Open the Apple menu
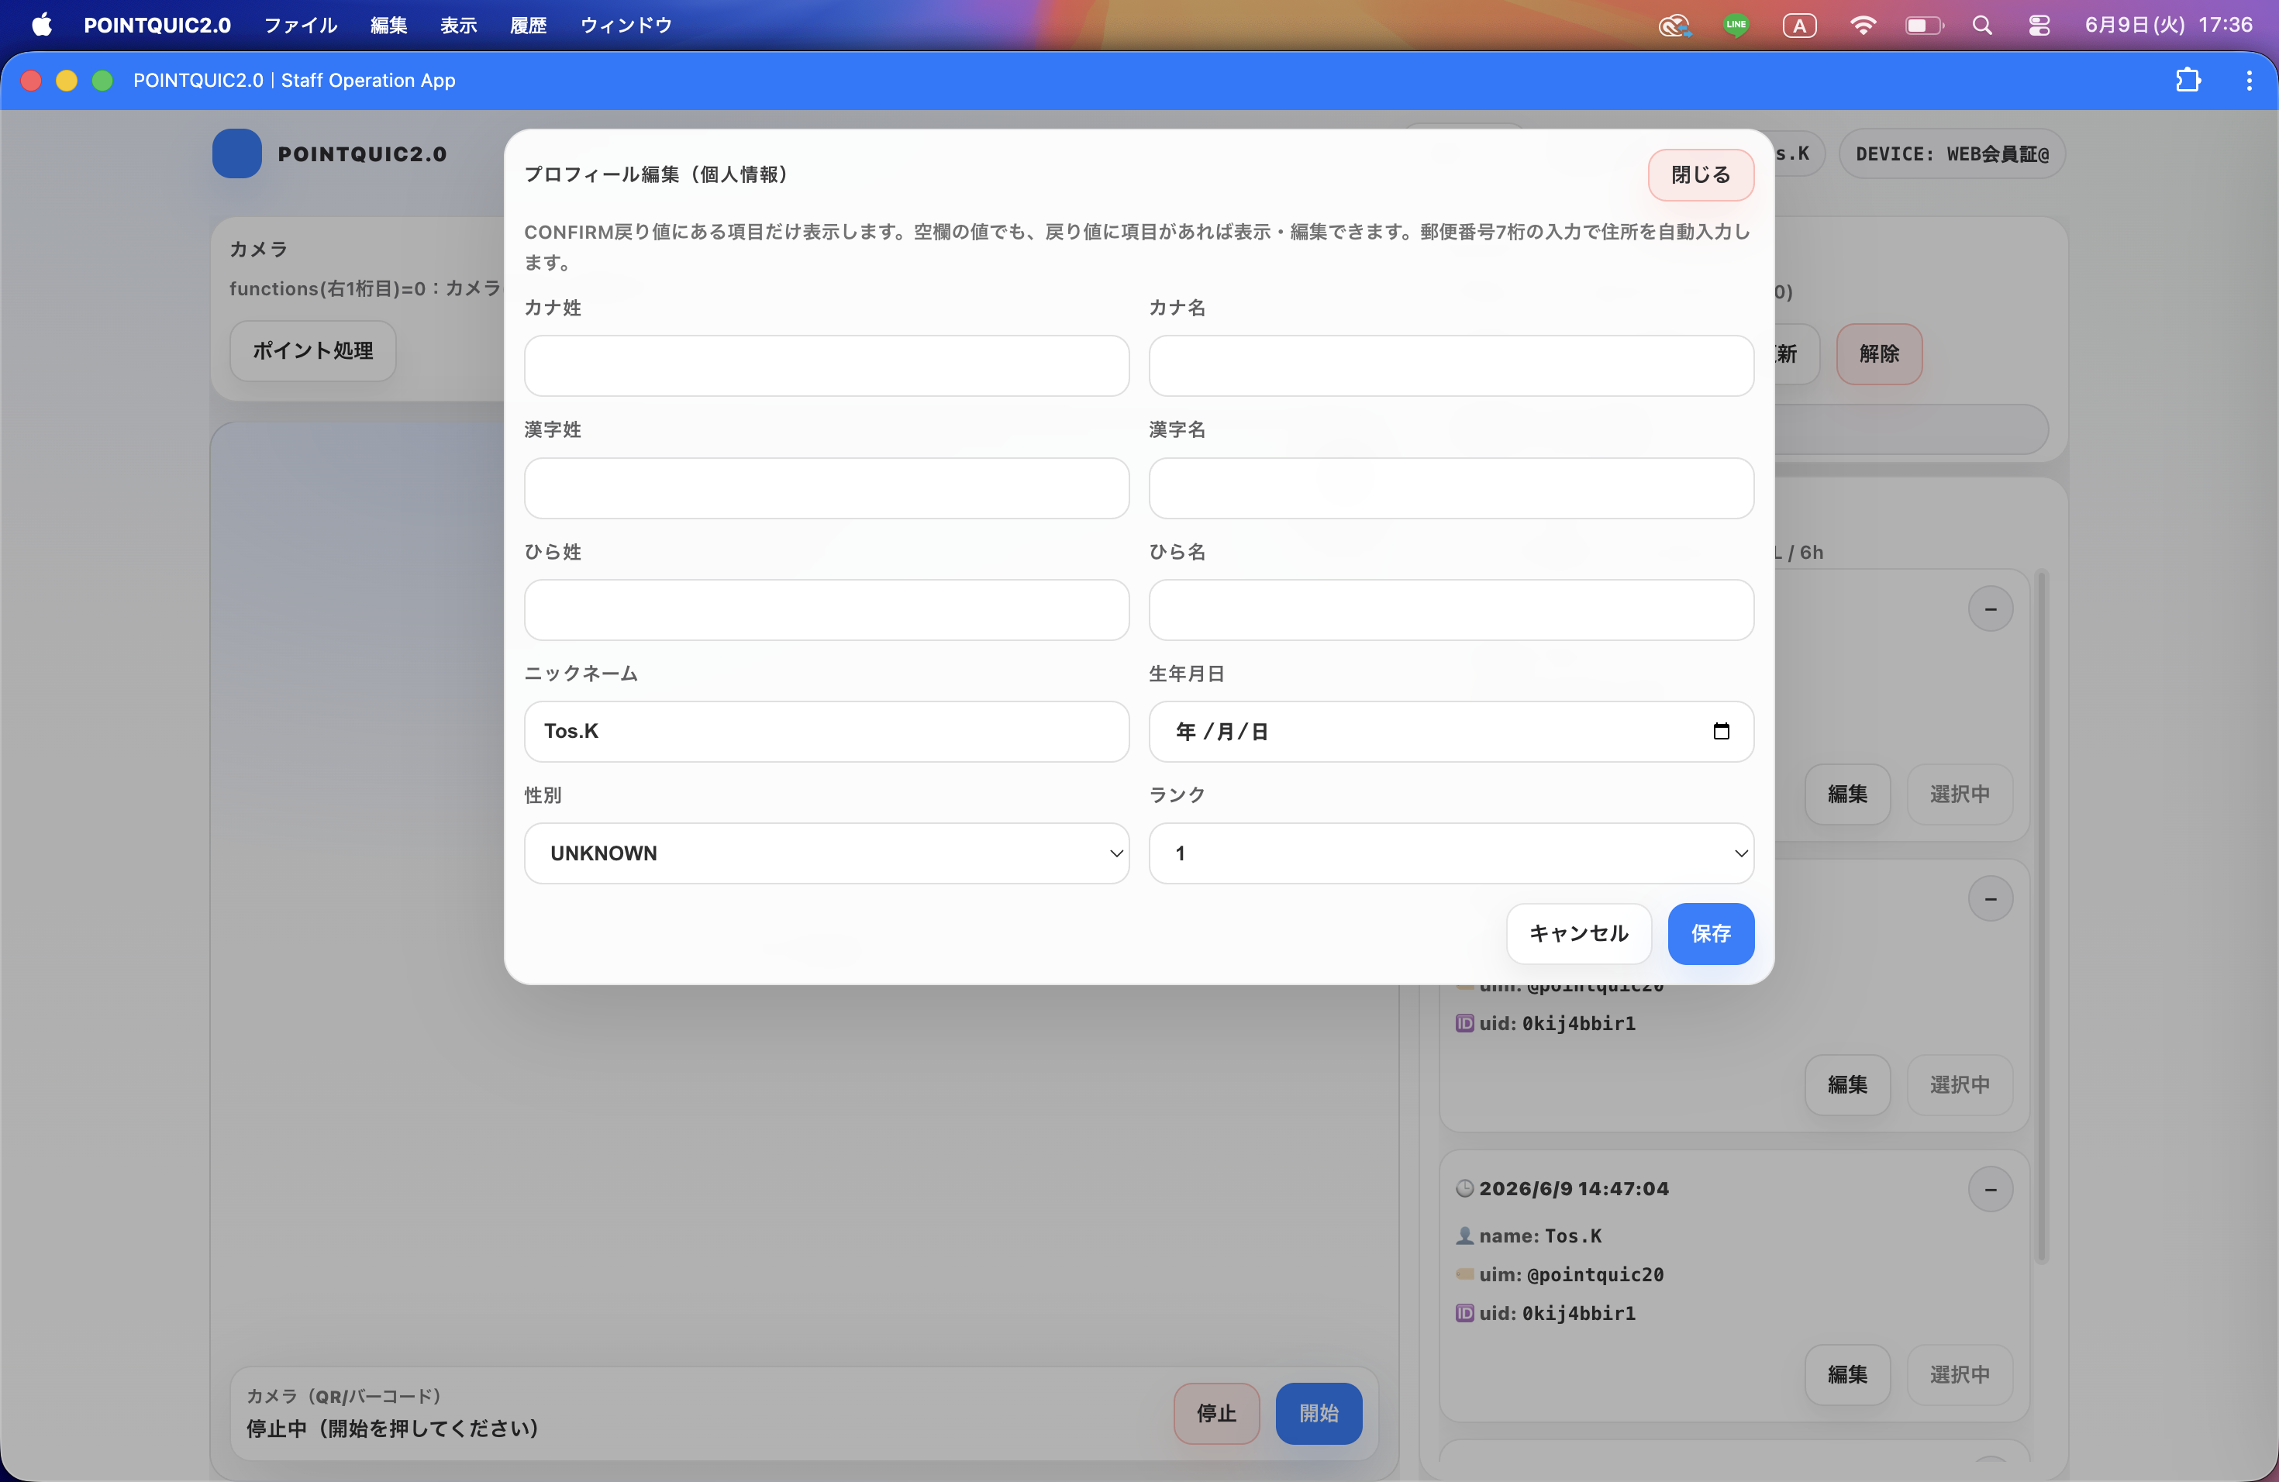This screenshot has width=2279, height=1482. 41,25
